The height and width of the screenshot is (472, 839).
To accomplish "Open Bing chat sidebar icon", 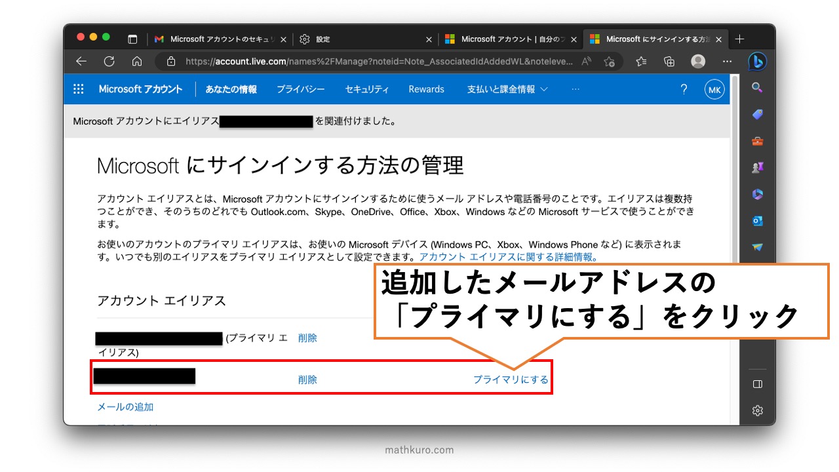I will 757,62.
